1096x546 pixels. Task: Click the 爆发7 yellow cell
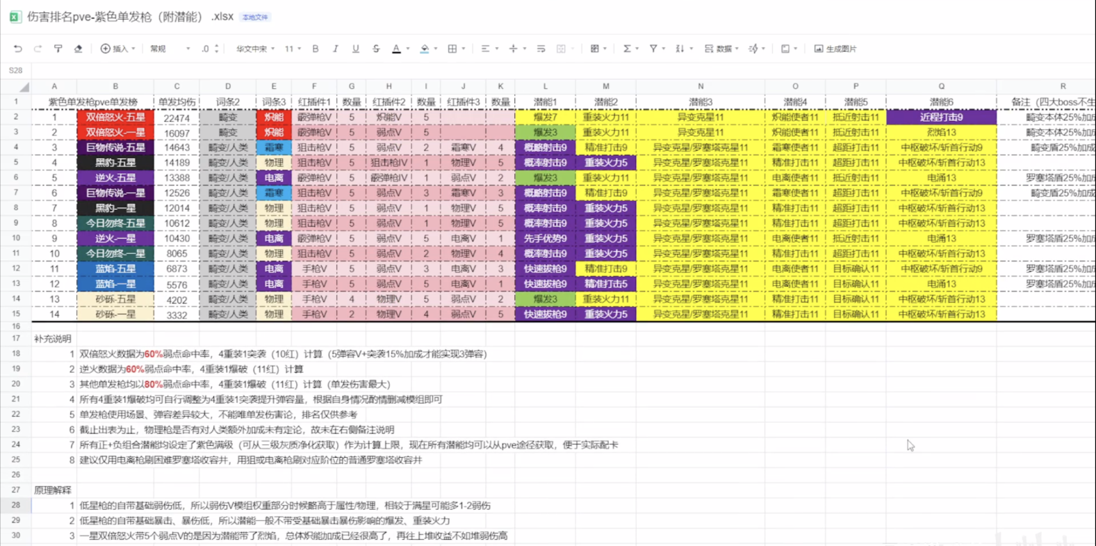tap(545, 118)
